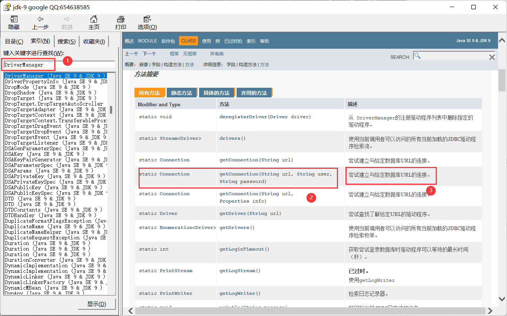The image size is (507, 316).
Task: Switch to the 索引(N) tab
Action: (40, 41)
